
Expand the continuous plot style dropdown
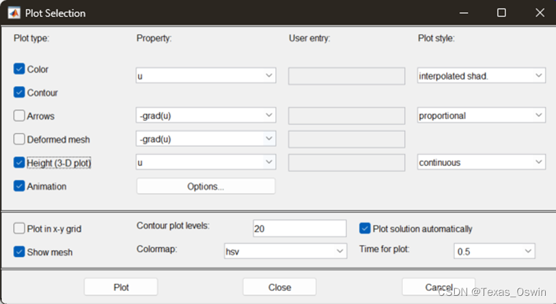tap(481, 162)
